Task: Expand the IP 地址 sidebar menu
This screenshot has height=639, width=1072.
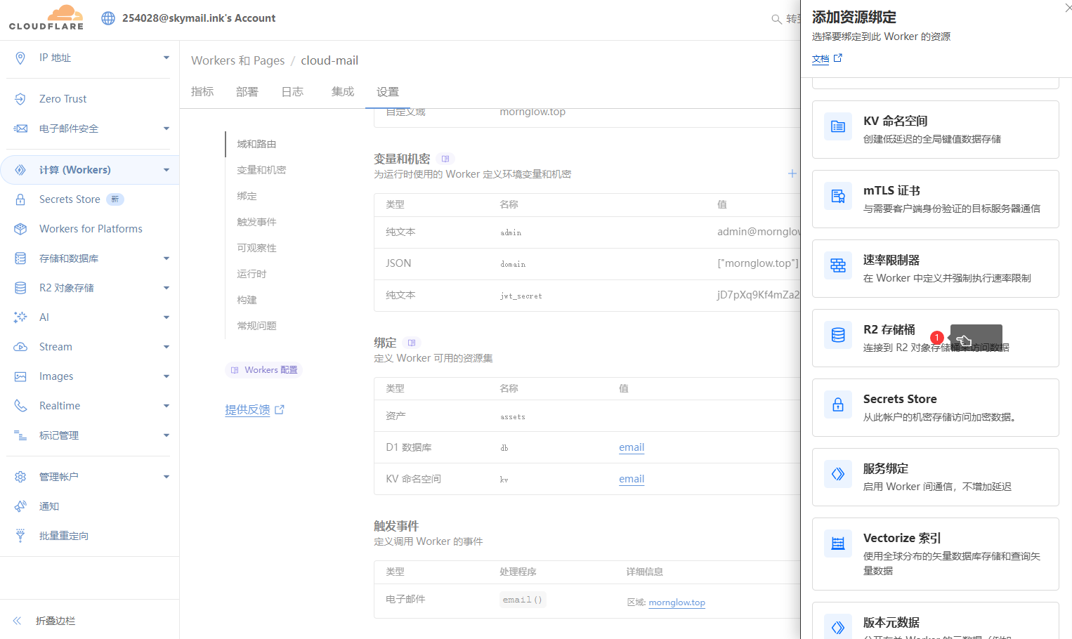Action: pyautogui.click(x=166, y=58)
